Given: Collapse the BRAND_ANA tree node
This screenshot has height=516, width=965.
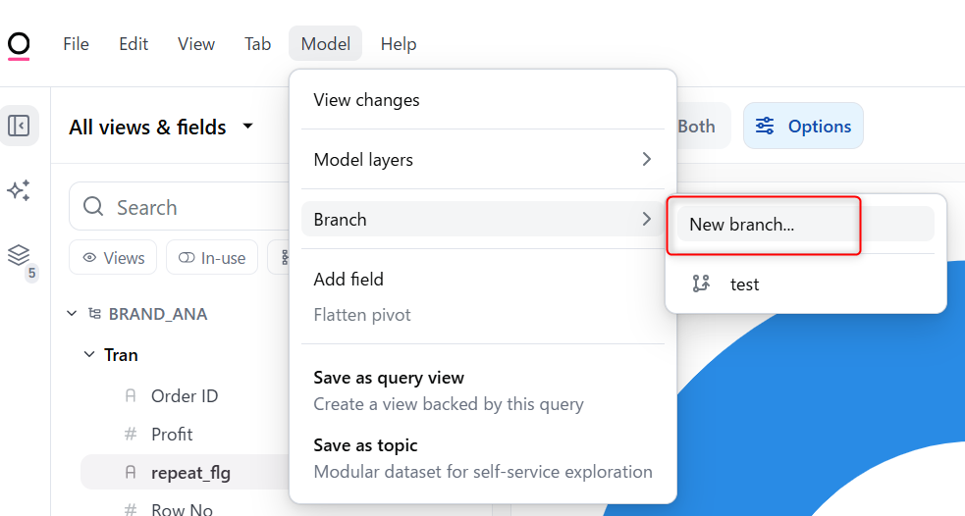Looking at the screenshot, I should click(x=72, y=314).
